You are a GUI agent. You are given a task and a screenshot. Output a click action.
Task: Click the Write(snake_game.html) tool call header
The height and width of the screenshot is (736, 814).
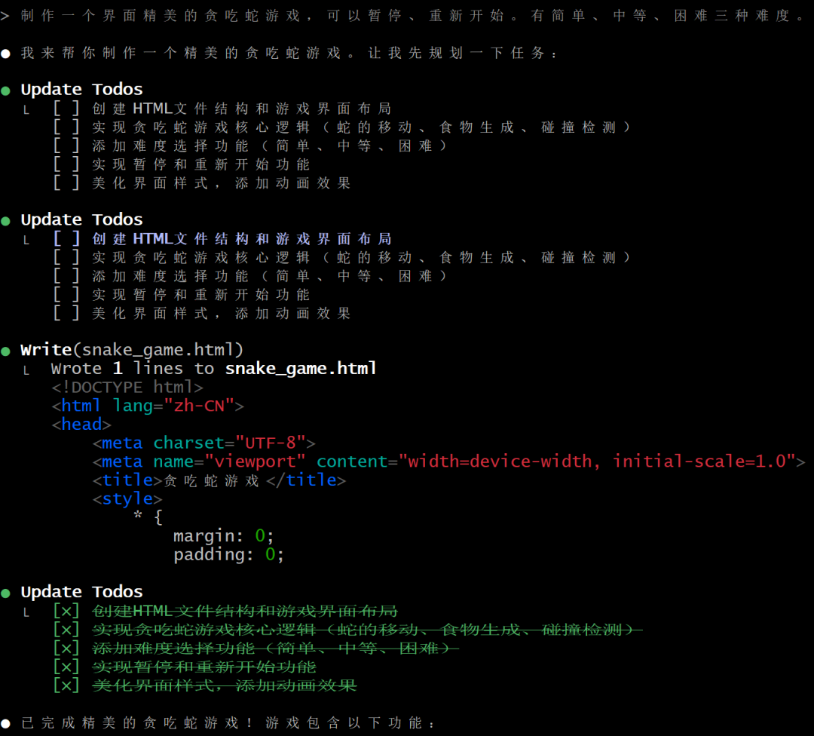pos(132,350)
